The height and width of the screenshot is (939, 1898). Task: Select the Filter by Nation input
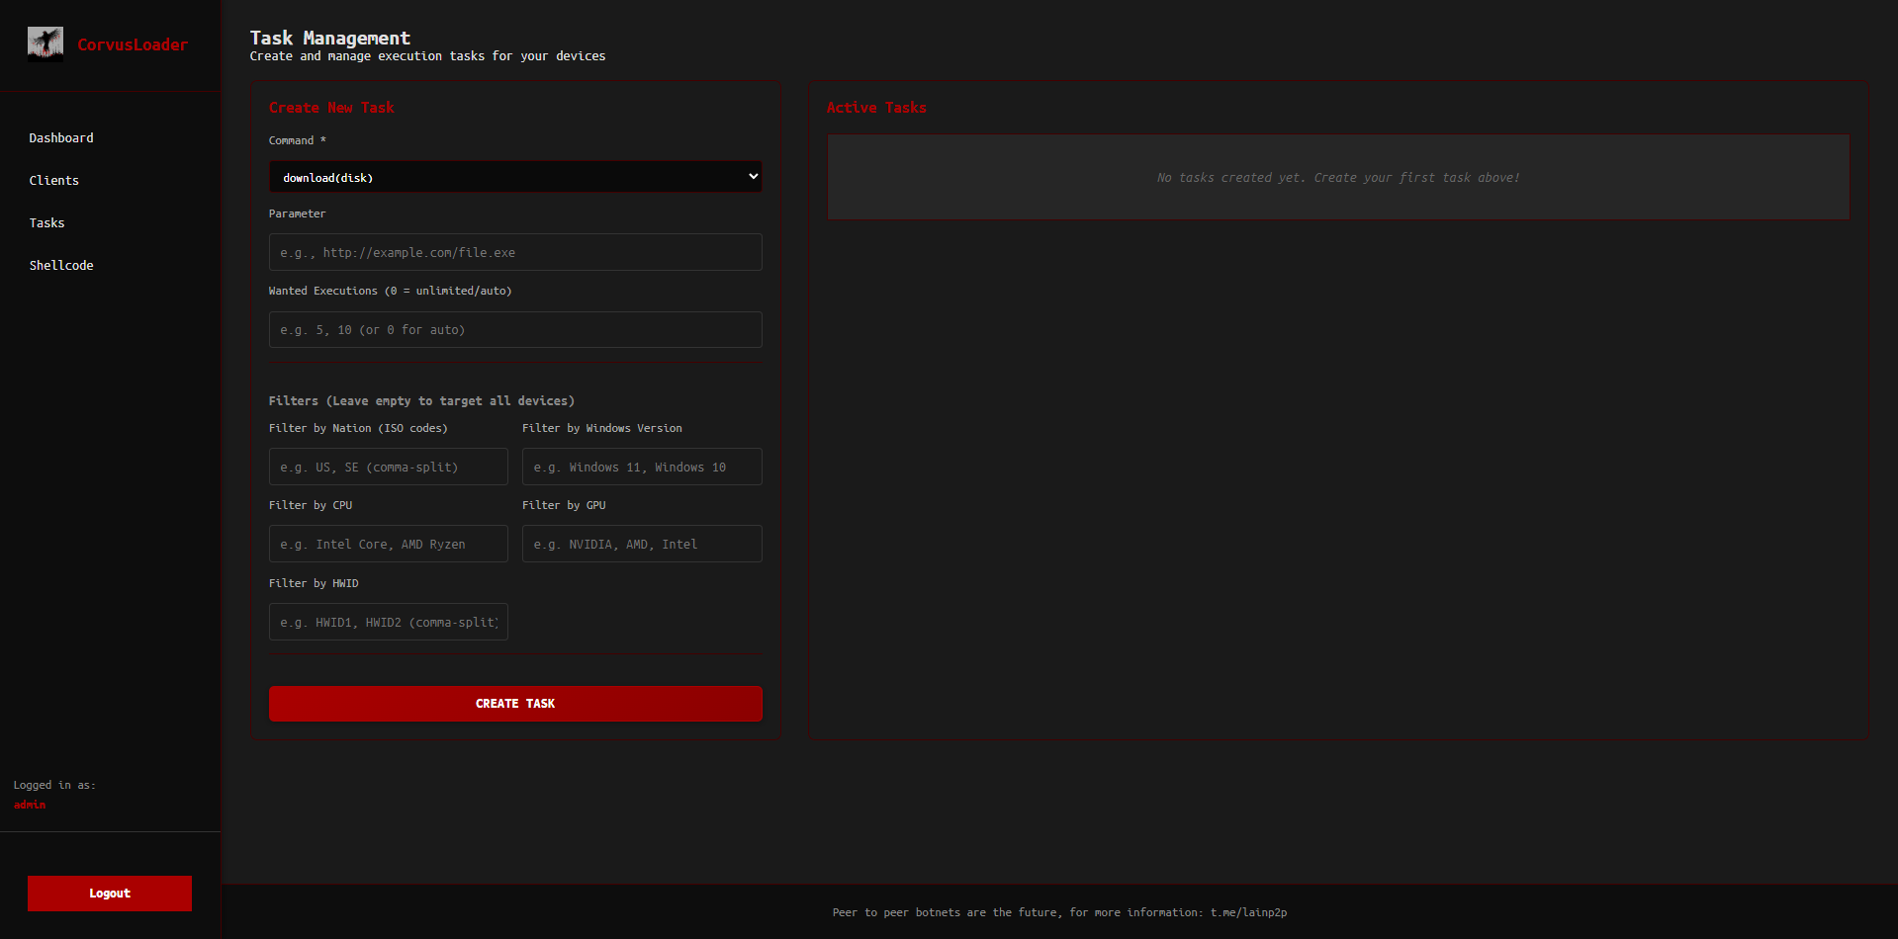point(389,467)
